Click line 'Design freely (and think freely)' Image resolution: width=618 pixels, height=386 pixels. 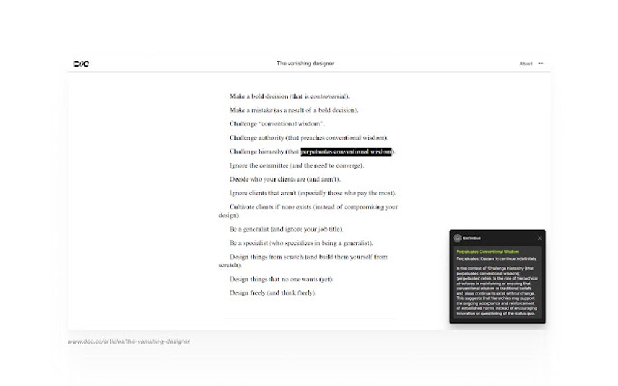(x=273, y=293)
